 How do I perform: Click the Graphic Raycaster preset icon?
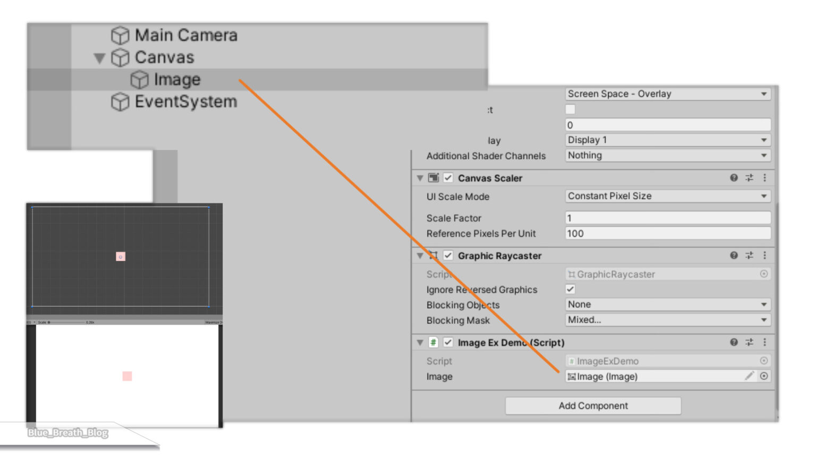tap(749, 256)
